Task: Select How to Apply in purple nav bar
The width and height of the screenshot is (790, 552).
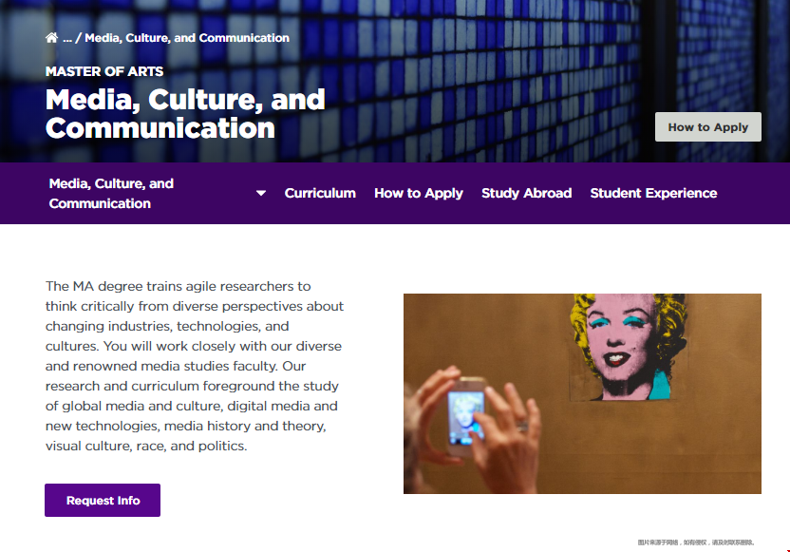Action: (418, 193)
